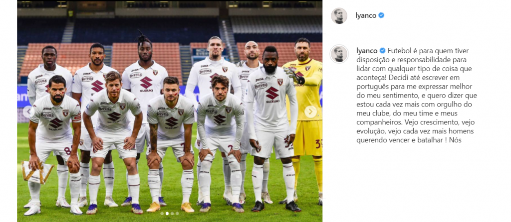Click the yellow number 39 goalkeeper shorts
The height and width of the screenshot is (222, 511).
coord(308,138)
